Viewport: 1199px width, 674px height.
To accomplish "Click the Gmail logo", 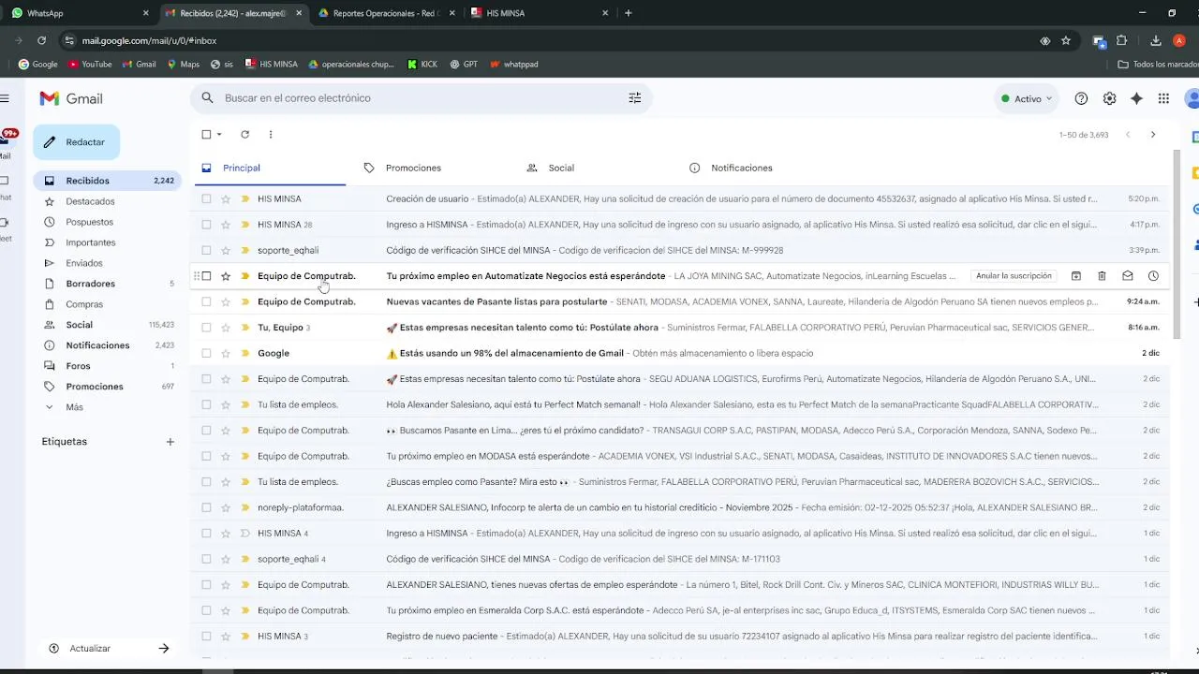I will [71, 98].
